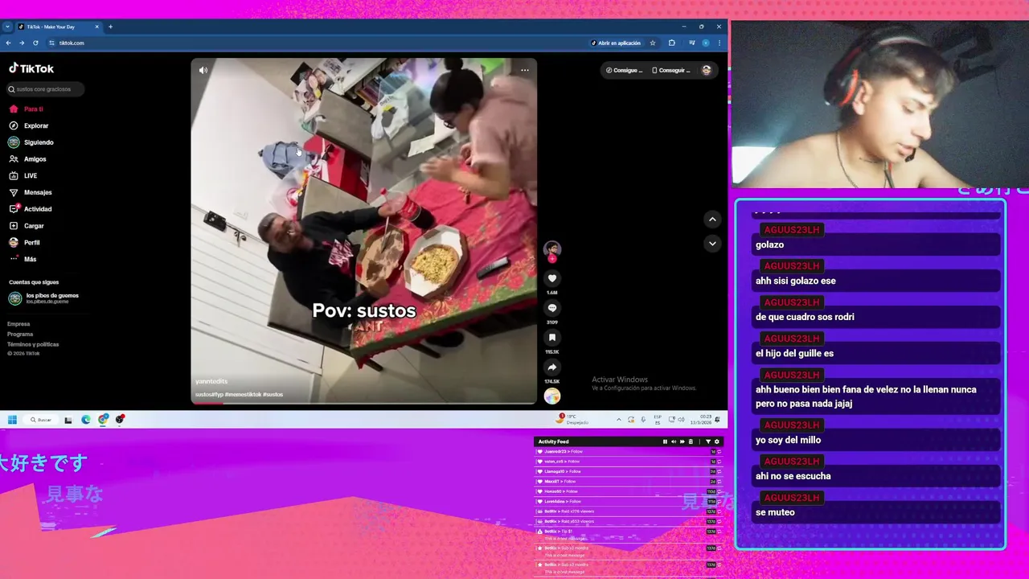The width and height of the screenshot is (1029, 579).
Task: Pause the Activity Feed
Action: [665, 441]
